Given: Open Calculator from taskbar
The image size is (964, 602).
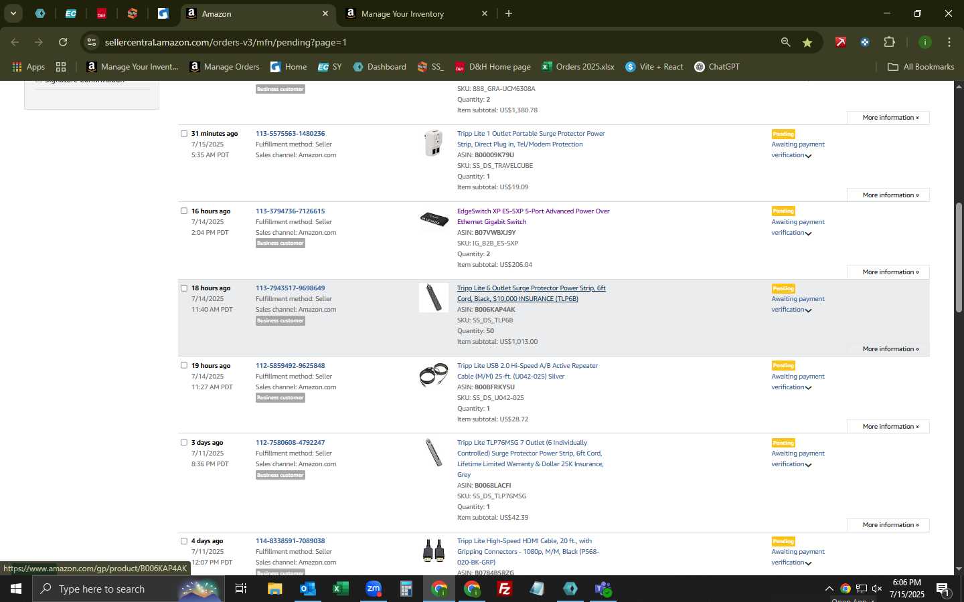Looking at the screenshot, I should 406,589.
